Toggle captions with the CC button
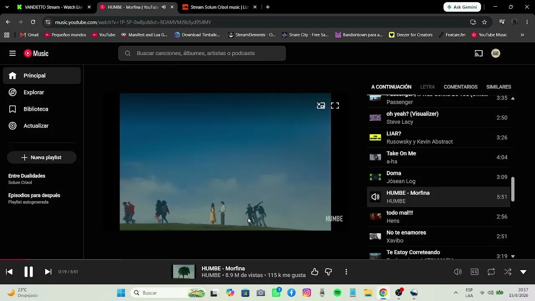535x301 pixels. click(474, 272)
